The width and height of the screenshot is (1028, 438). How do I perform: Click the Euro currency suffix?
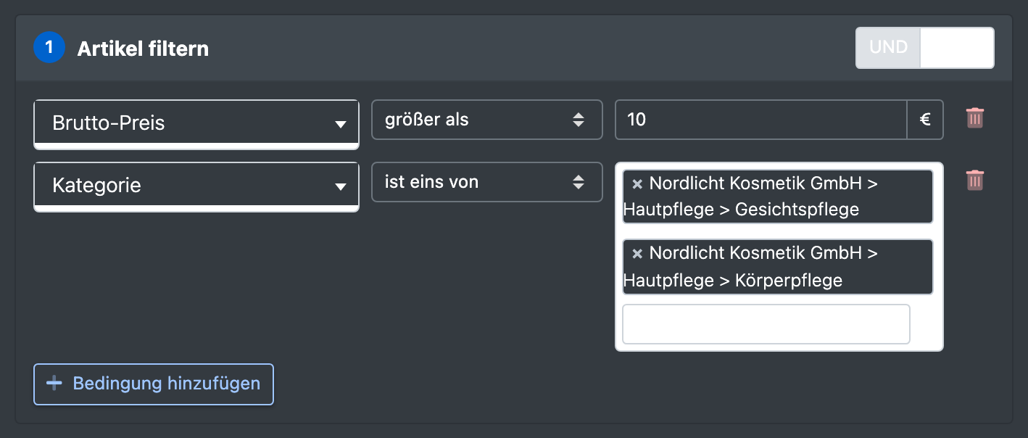[x=925, y=120]
